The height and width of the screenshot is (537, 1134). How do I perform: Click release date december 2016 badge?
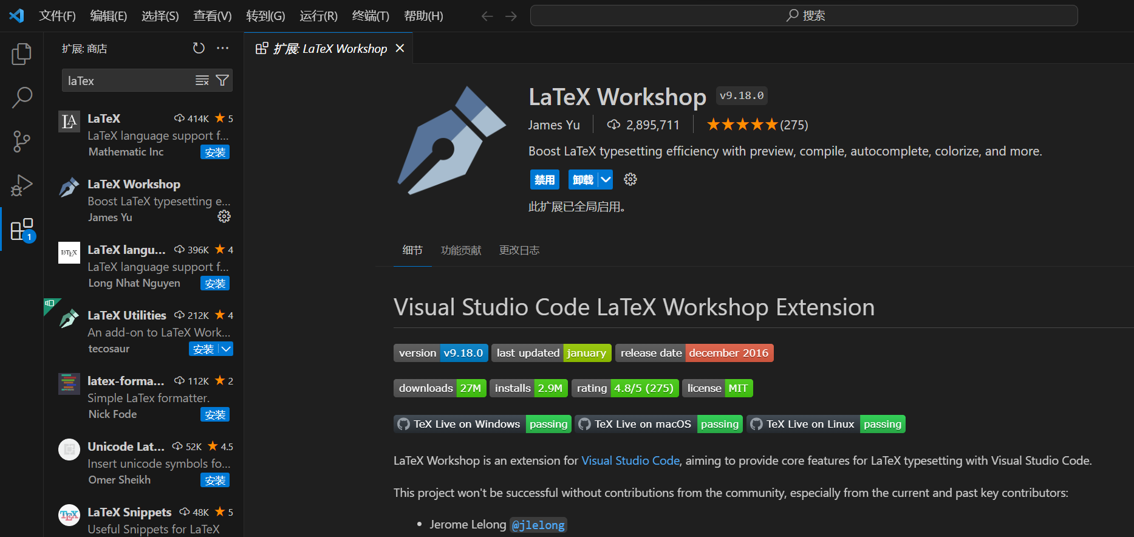tap(694, 353)
